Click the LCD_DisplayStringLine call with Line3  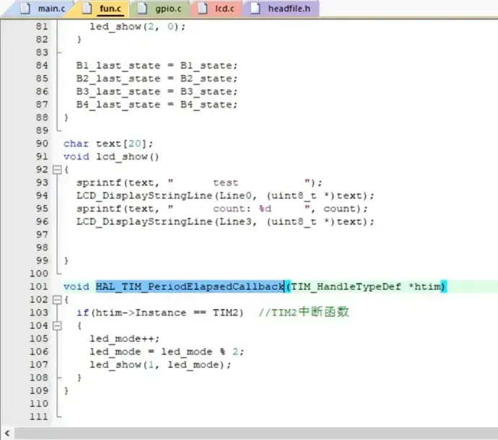pos(225,221)
